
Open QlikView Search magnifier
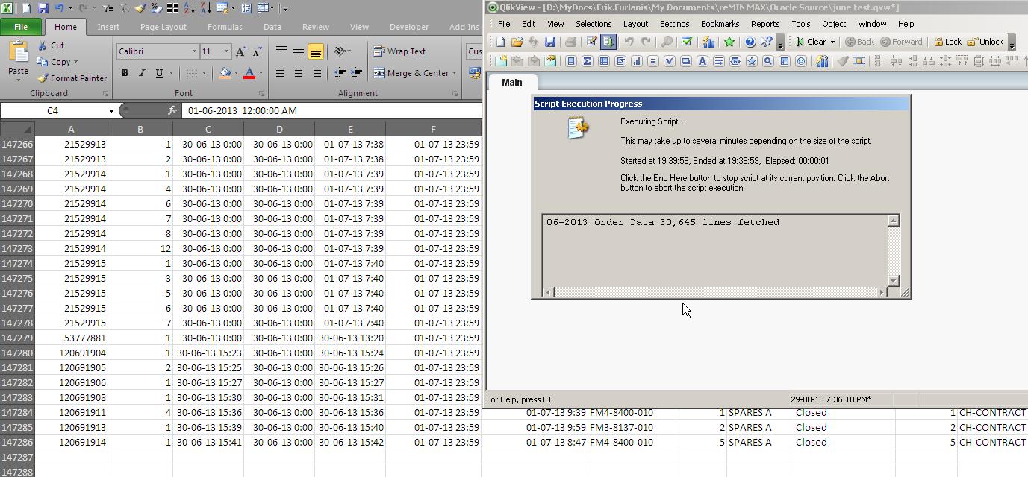coord(667,42)
